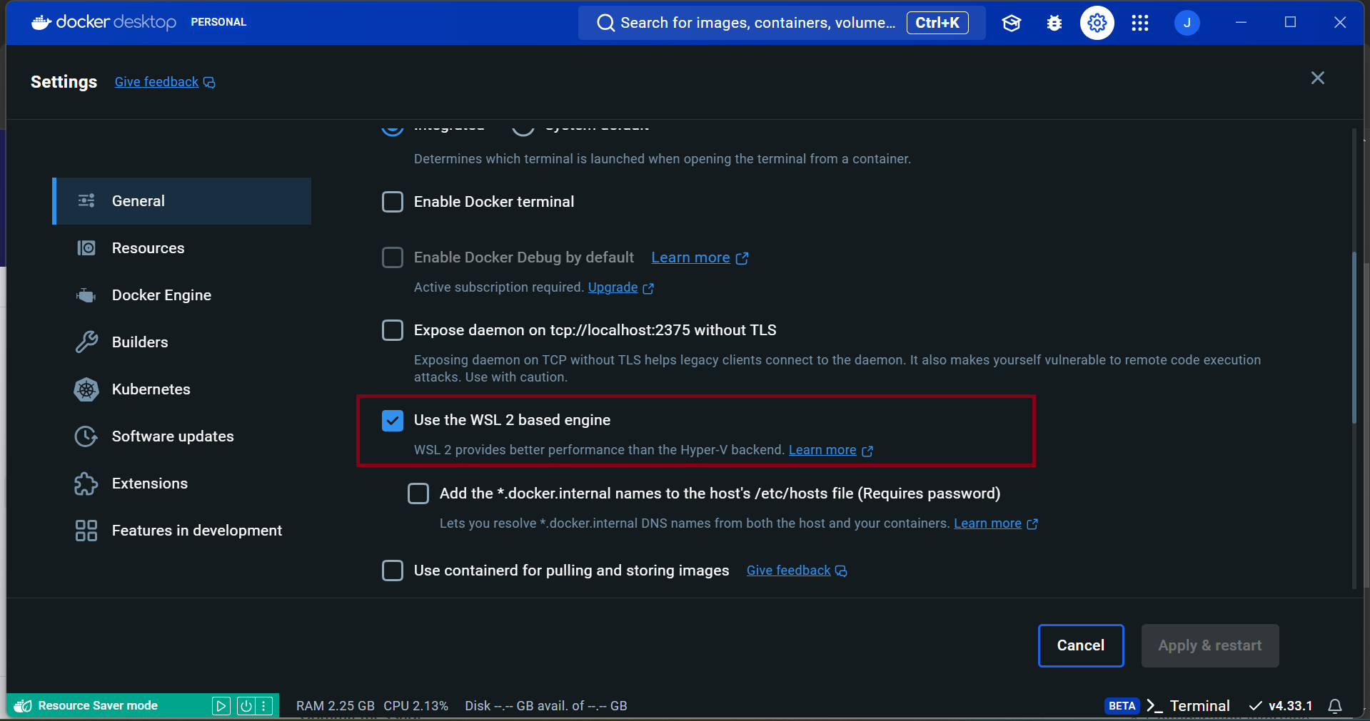
Task: Open the Resources settings section
Action: coord(182,248)
